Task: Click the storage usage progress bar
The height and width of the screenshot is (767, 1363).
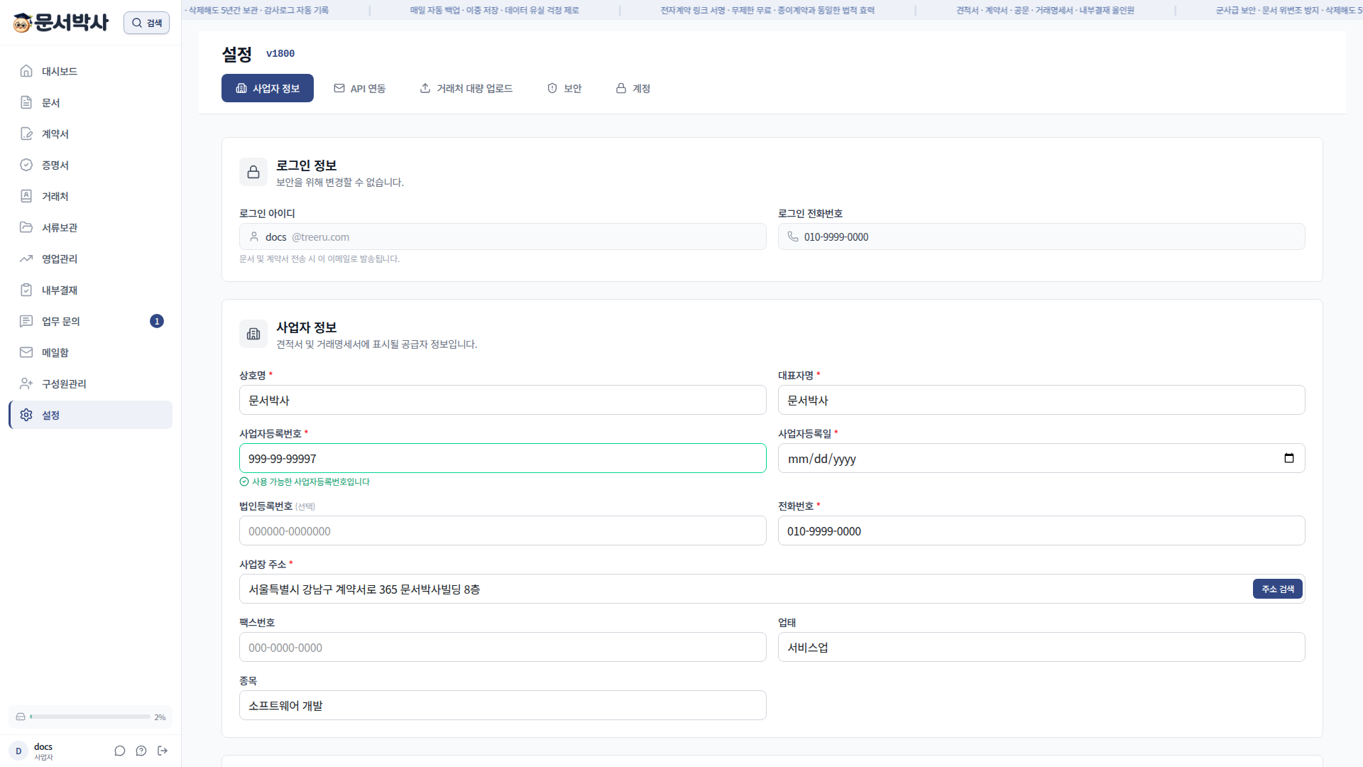Action: click(90, 717)
